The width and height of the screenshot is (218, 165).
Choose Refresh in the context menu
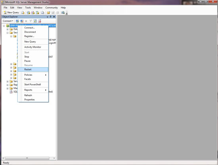click(x=33, y=95)
